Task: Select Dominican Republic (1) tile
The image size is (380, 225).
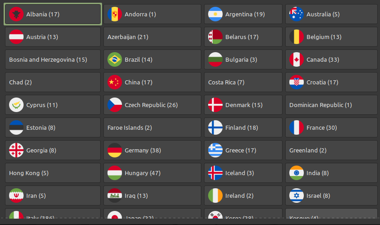Action: tap(331, 105)
